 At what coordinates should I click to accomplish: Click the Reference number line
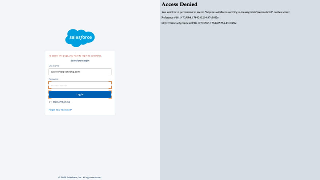tap(190, 17)
